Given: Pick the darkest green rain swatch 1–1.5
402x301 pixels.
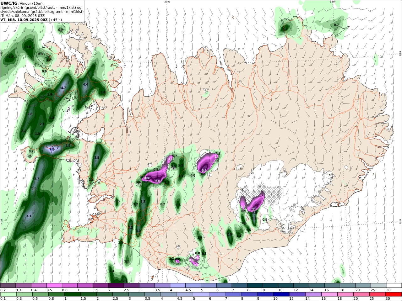Looking at the screenshot, I should coord(73,294).
